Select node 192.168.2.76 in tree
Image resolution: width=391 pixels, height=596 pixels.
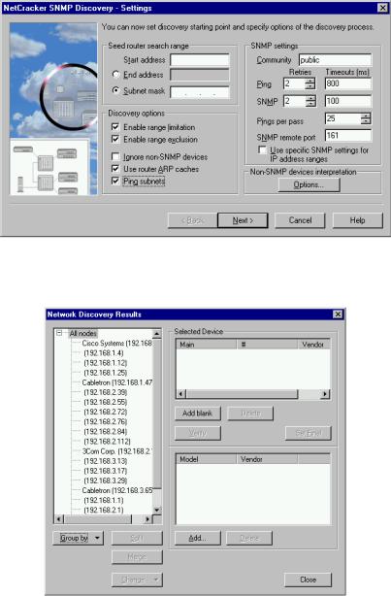tap(105, 421)
